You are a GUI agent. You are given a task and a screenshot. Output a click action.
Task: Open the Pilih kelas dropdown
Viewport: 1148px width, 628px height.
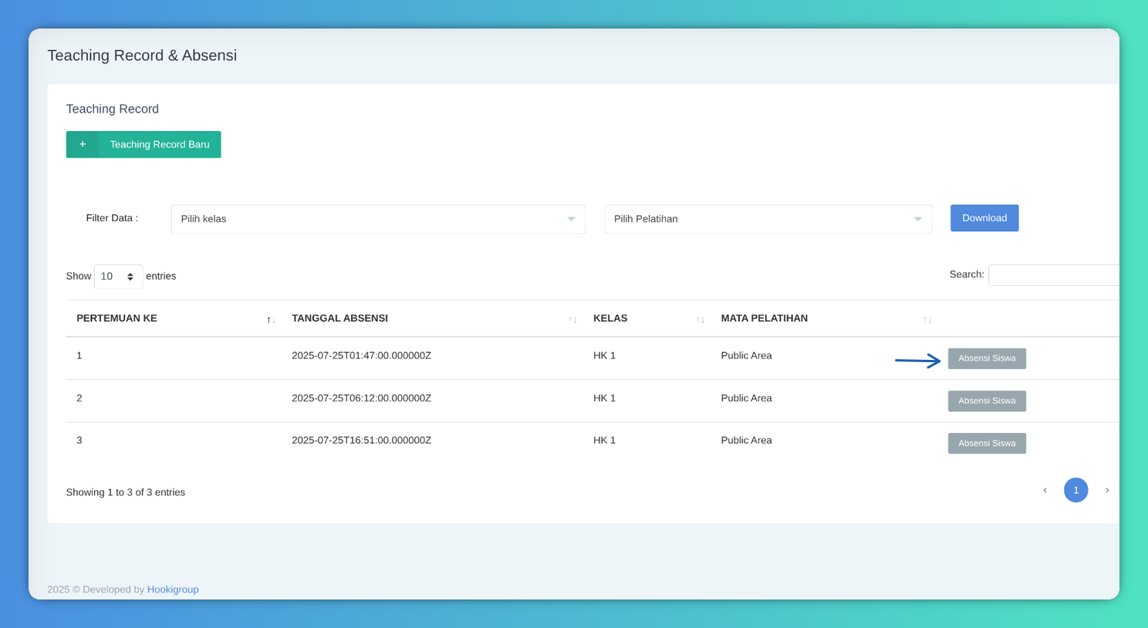point(378,219)
